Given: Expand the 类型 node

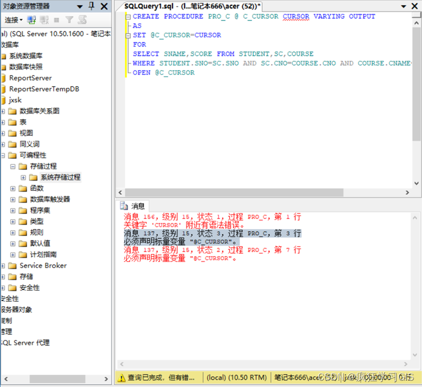Looking at the screenshot, I should (13, 222).
